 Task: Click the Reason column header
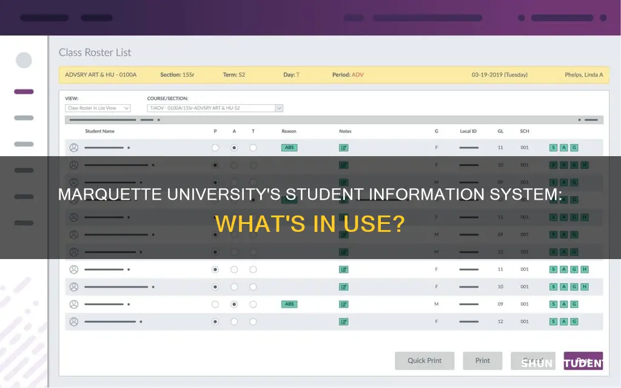(x=289, y=131)
